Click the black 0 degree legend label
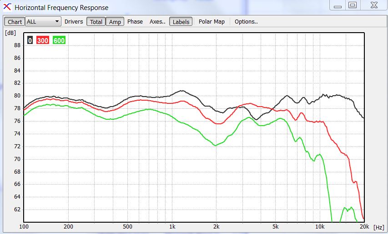 [x=30, y=40]
